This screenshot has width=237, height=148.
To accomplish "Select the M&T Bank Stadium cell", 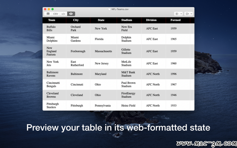I will pyautogui.click(x=129, y=74).
